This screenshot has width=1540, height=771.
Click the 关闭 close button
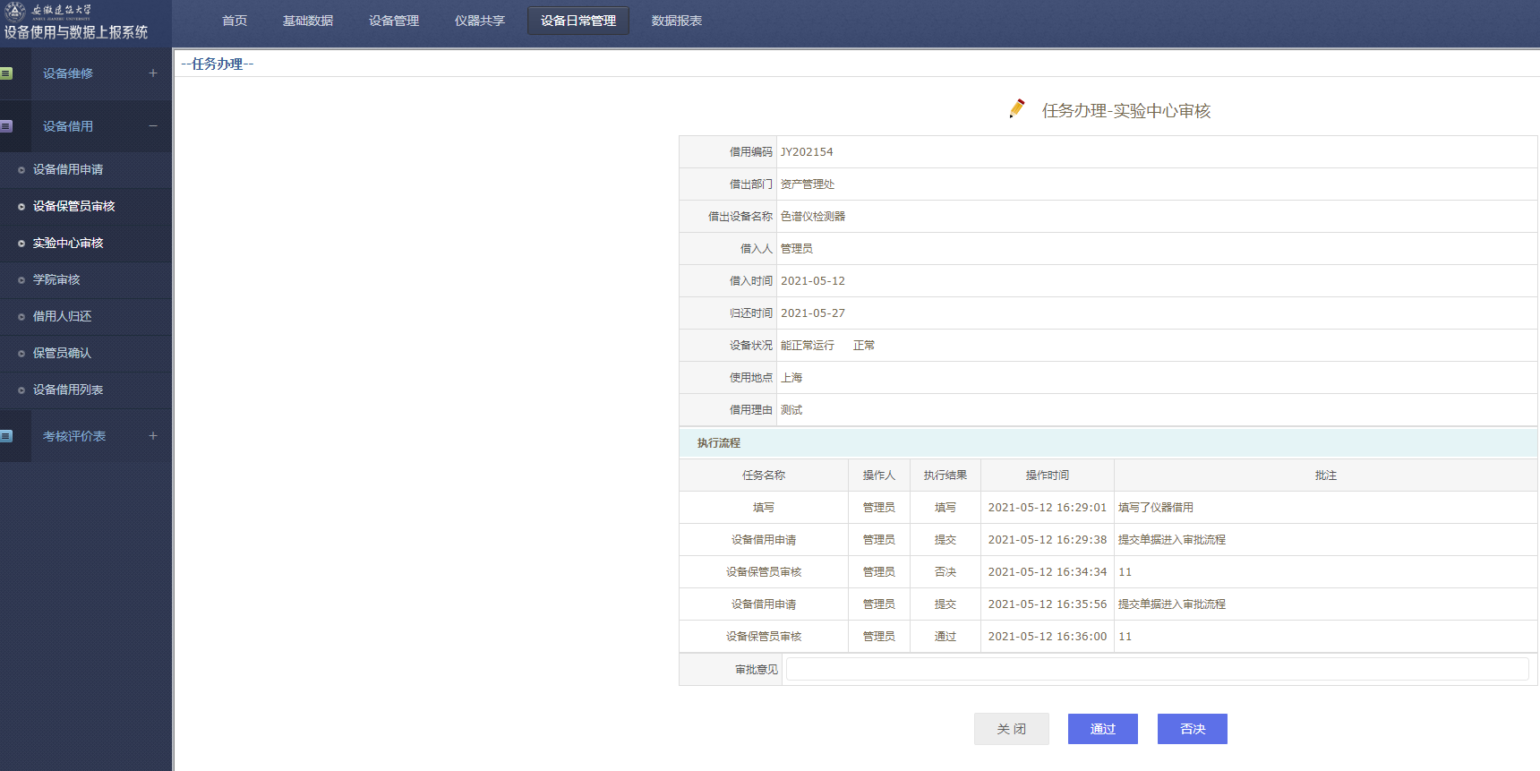point(1011,729)
